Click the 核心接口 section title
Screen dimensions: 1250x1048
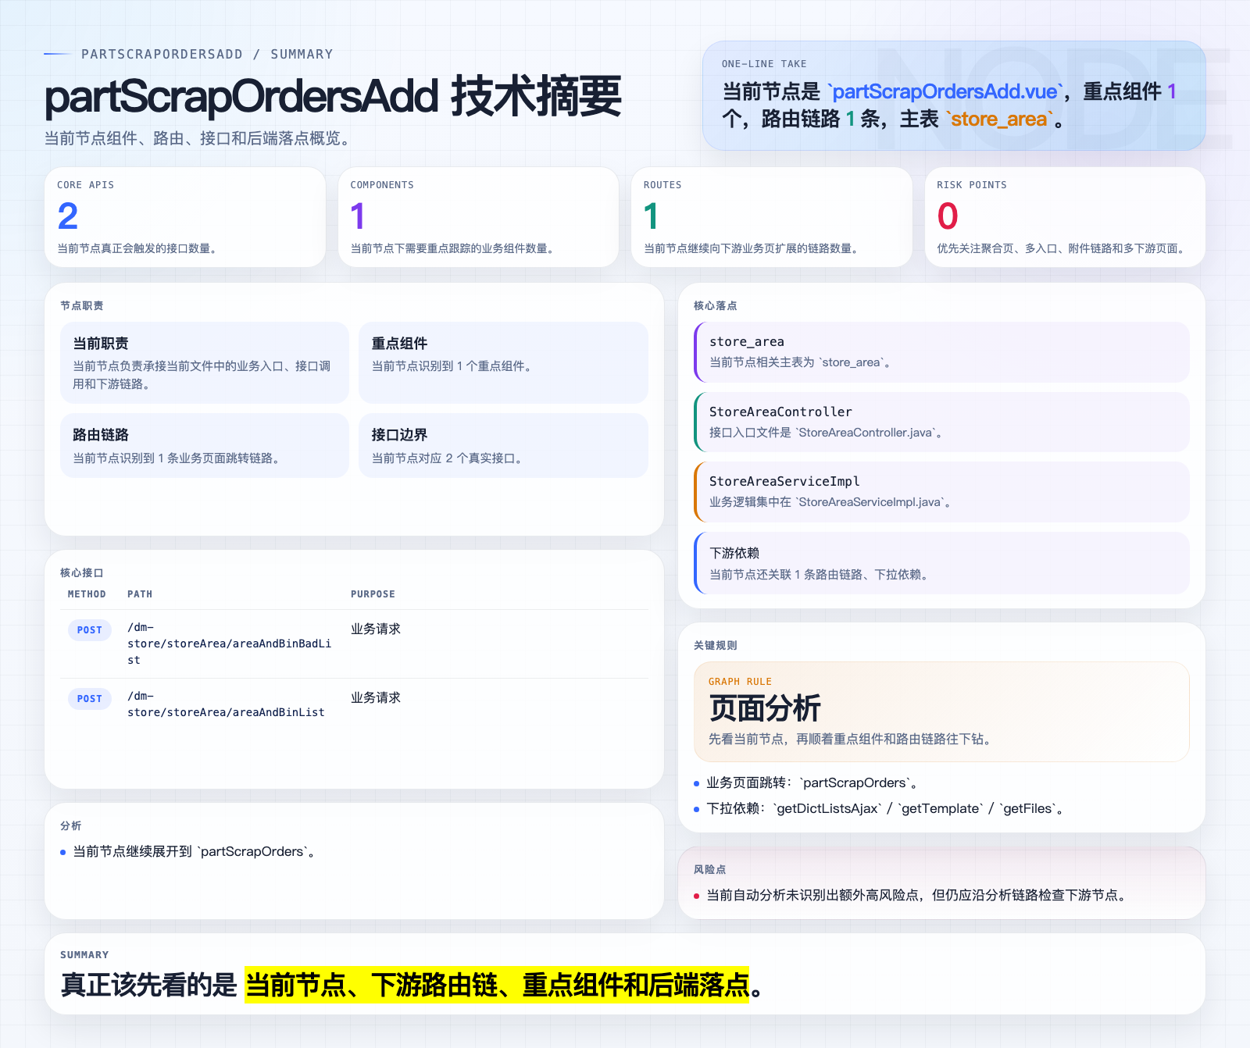point(82,572)
